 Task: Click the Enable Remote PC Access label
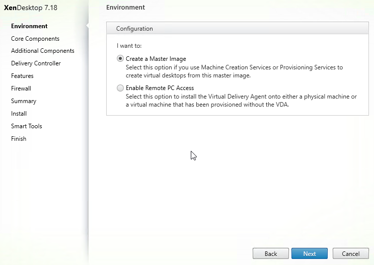(160, 88)
